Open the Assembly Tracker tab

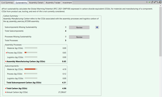pyautogui.click(x=53, y=3)
